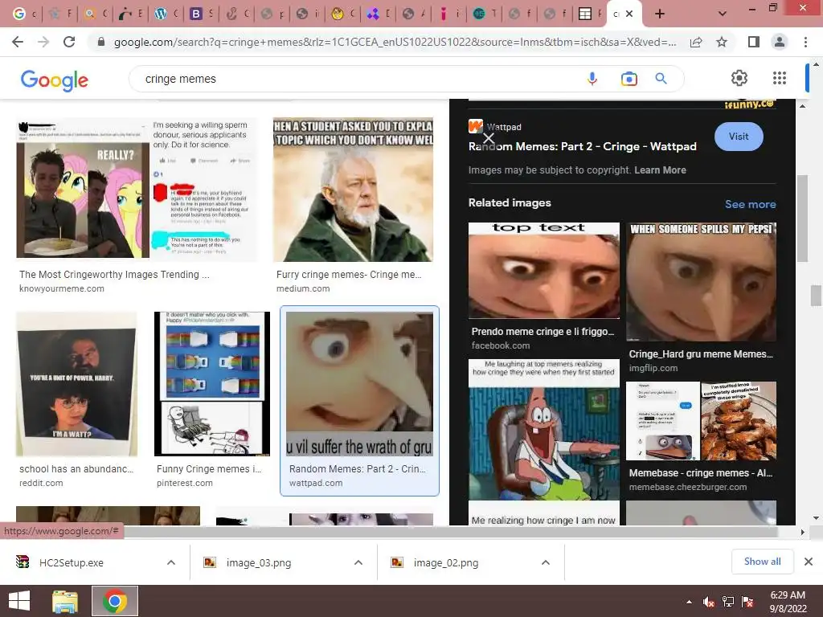Open Google quick settings gear
The image size is (823, 617).
739,78
